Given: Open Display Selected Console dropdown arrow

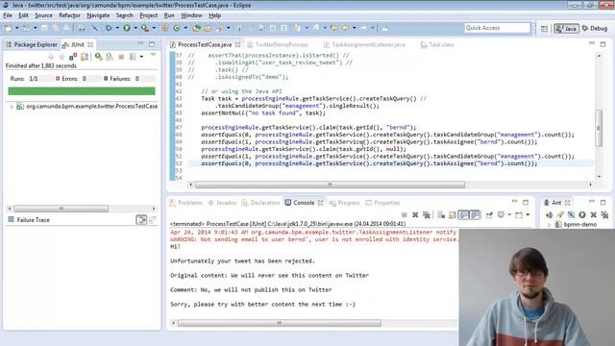Looking at the screenshot, I should [509, 214].
